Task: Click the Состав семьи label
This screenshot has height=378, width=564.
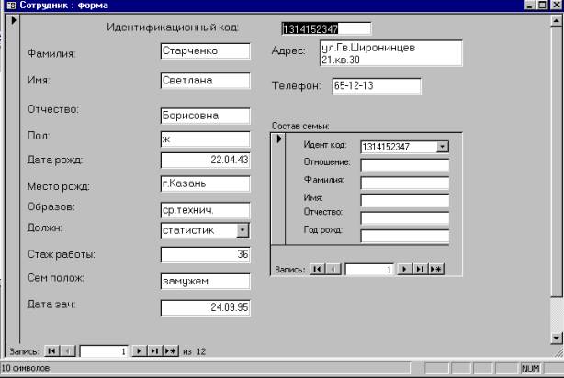Action: 300,126
